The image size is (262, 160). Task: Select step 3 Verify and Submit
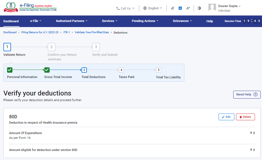96,47
